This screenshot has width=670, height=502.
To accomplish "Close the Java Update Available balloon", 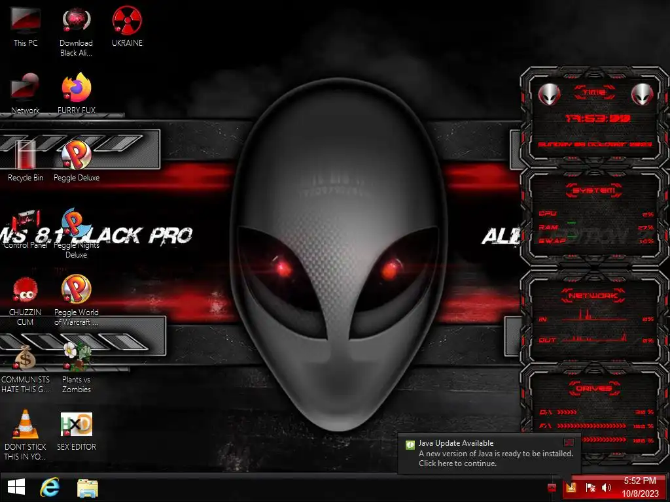I will [x=569, y=442].
